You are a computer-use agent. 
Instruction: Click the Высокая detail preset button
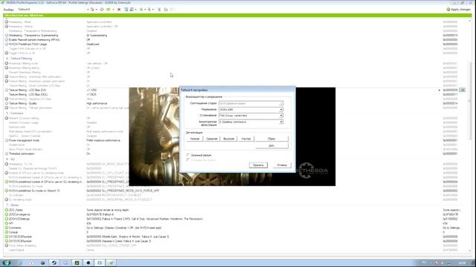pos(228,139)
